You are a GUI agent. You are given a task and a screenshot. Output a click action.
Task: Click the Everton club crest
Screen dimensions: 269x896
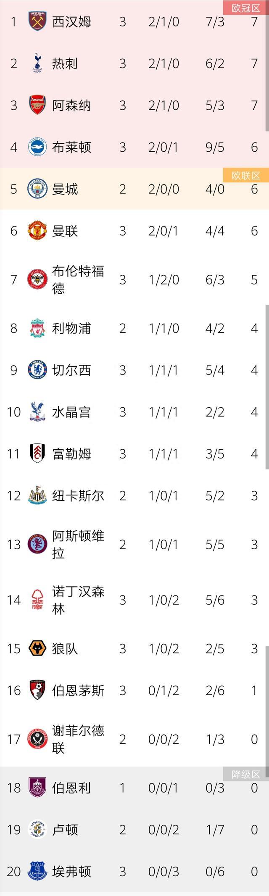tap(37, 872)
